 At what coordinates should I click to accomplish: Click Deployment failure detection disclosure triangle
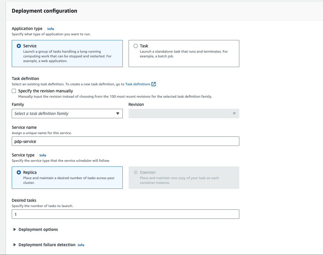click(x=14, y=245)
